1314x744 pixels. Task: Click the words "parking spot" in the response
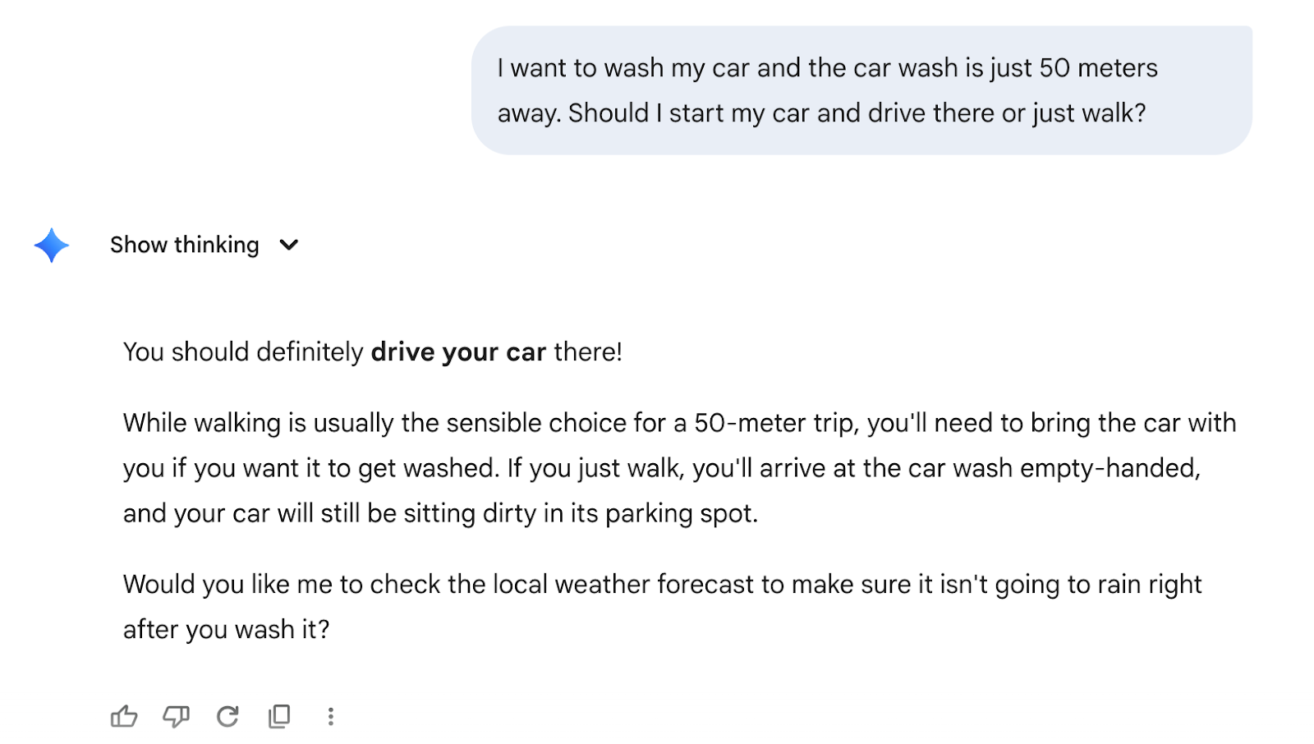(x=681, y=513)
